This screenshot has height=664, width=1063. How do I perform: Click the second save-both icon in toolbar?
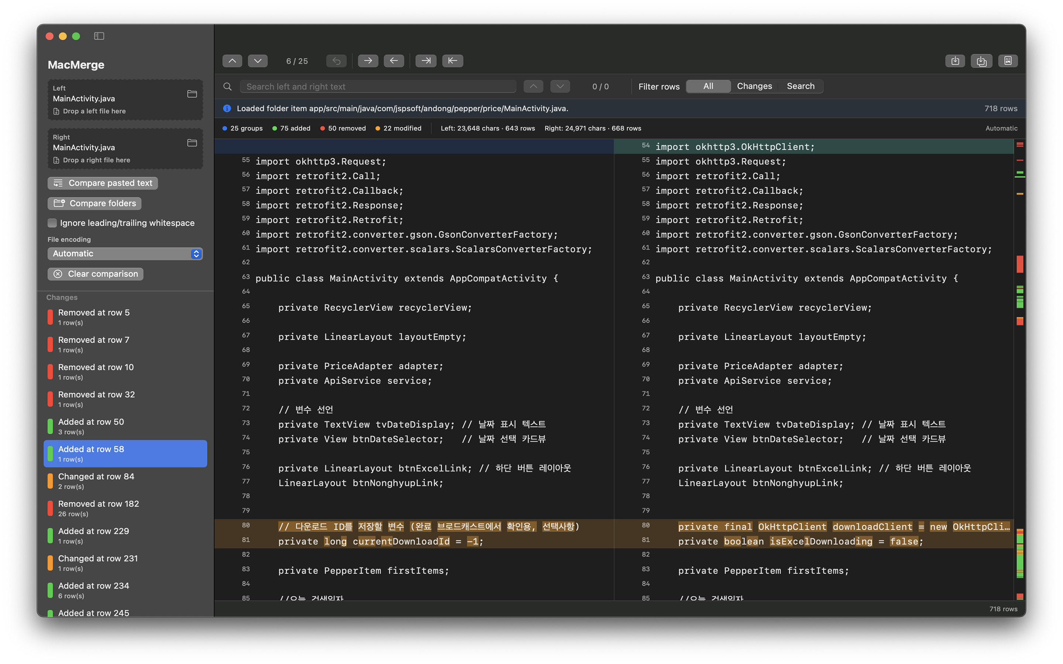point(981,60)
